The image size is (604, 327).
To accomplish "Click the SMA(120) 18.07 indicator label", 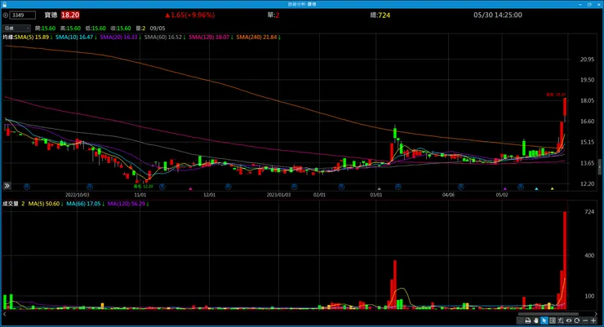I will coord(211,38).
